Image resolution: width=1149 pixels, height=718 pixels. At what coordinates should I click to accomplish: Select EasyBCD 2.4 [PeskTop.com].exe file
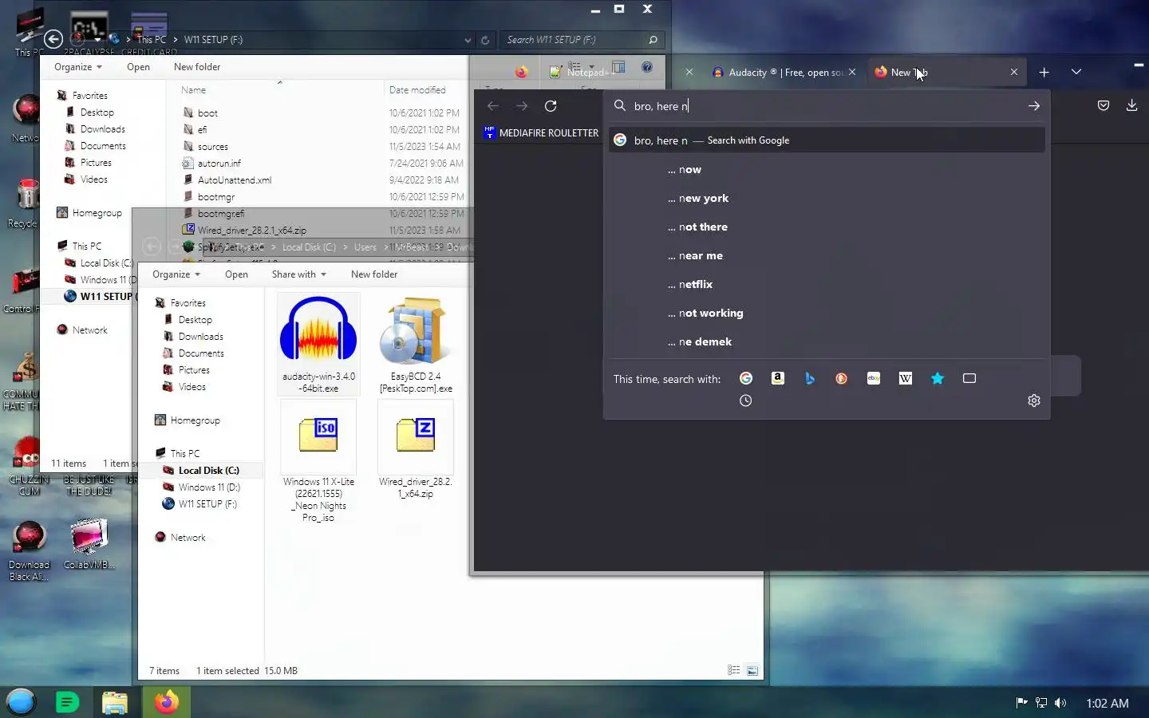click(x=416, y=344)
